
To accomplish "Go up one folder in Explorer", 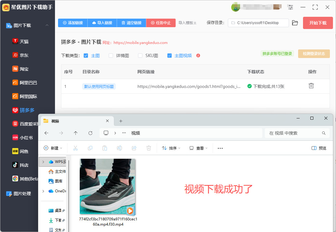I will click(x=76, y=133).
